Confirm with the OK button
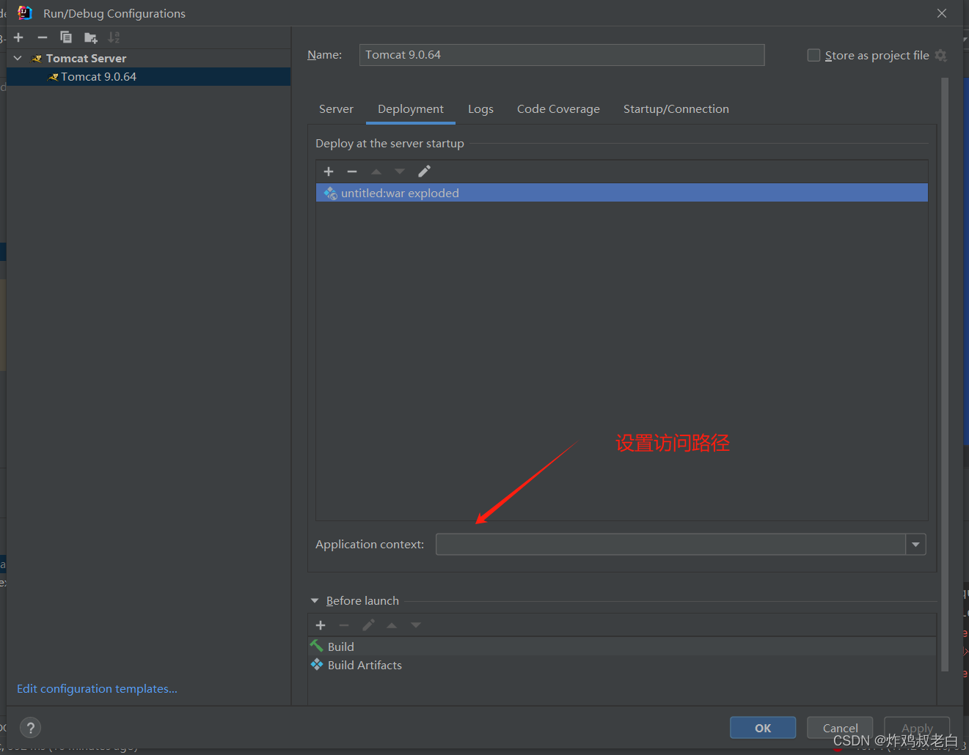Screen dimensions: 969x755 763,728
